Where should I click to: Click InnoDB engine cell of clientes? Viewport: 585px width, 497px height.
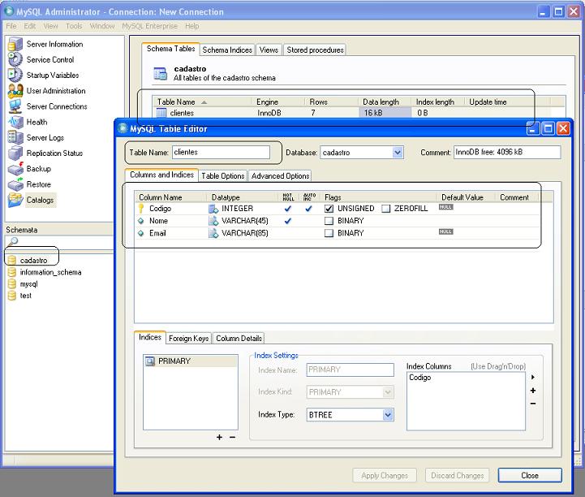(269, 113)
